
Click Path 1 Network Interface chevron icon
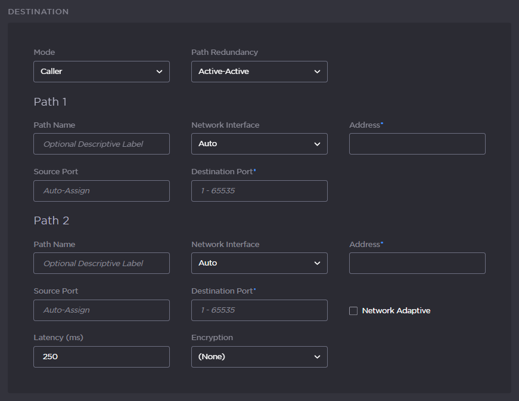click(318, 143)
